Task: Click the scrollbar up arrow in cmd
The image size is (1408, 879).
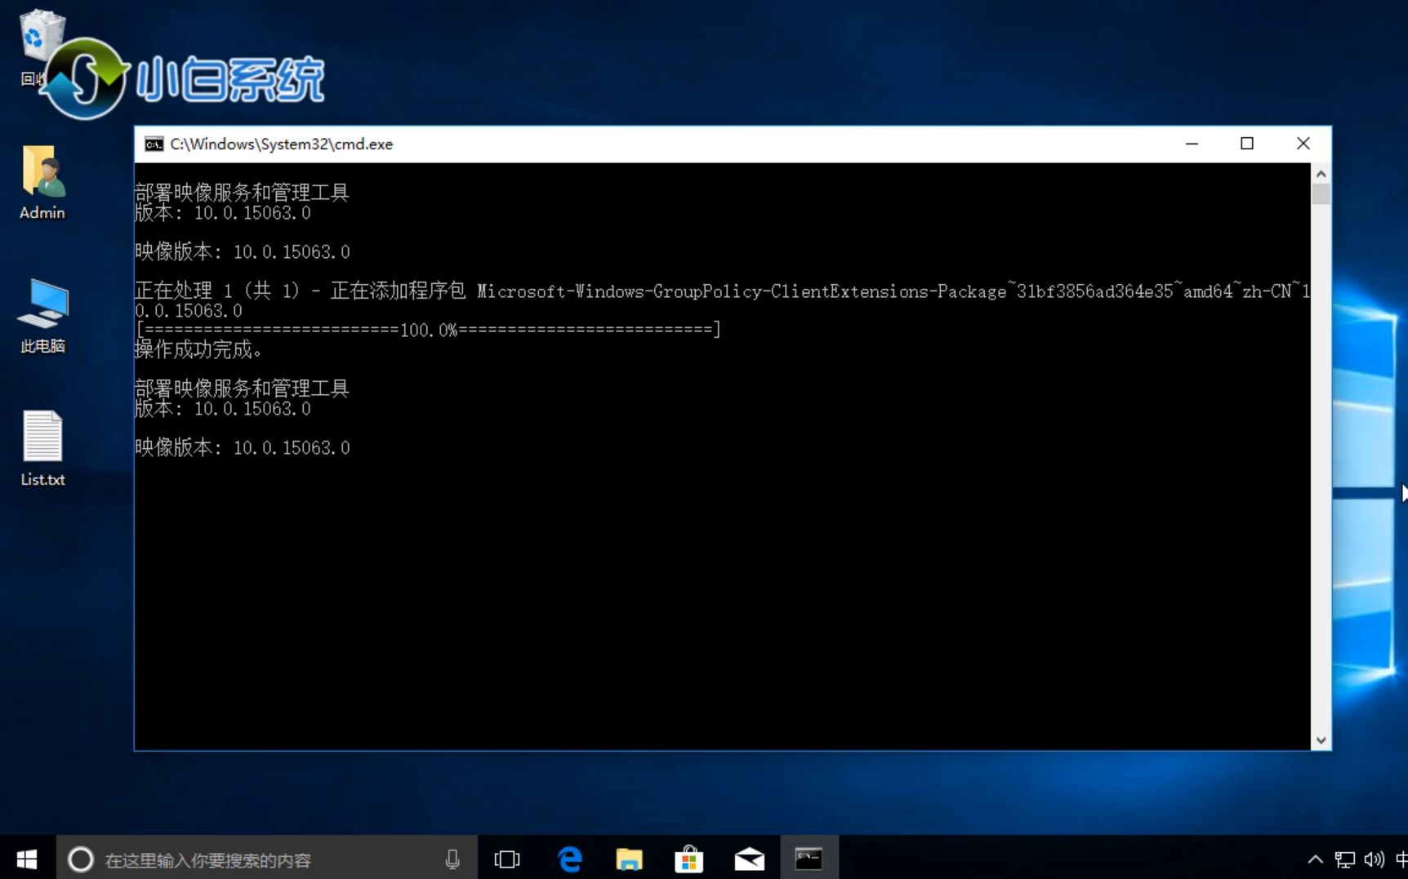Action: (x=1321, y=173)
